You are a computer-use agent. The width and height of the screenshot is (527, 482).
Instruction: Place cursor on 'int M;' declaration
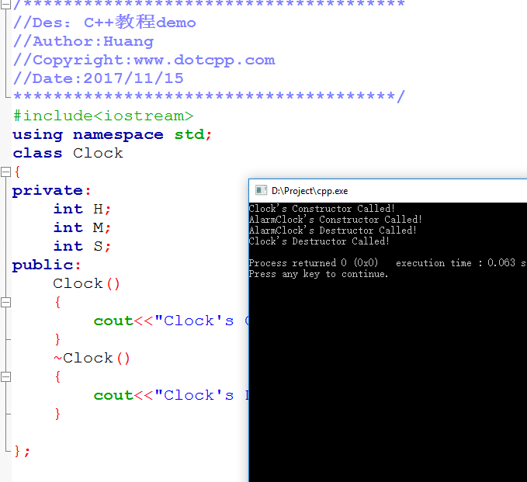coord(82,227)
